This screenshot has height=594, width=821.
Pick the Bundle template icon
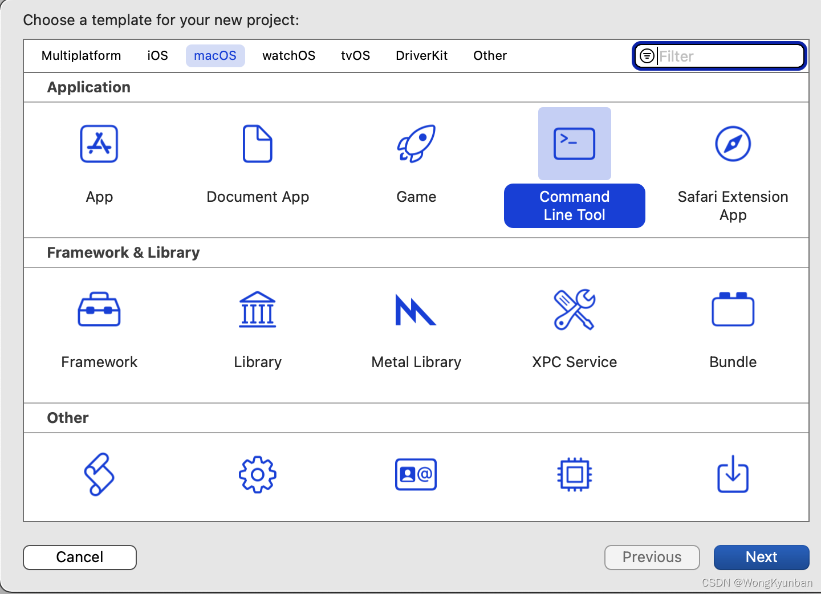point(733,309)
